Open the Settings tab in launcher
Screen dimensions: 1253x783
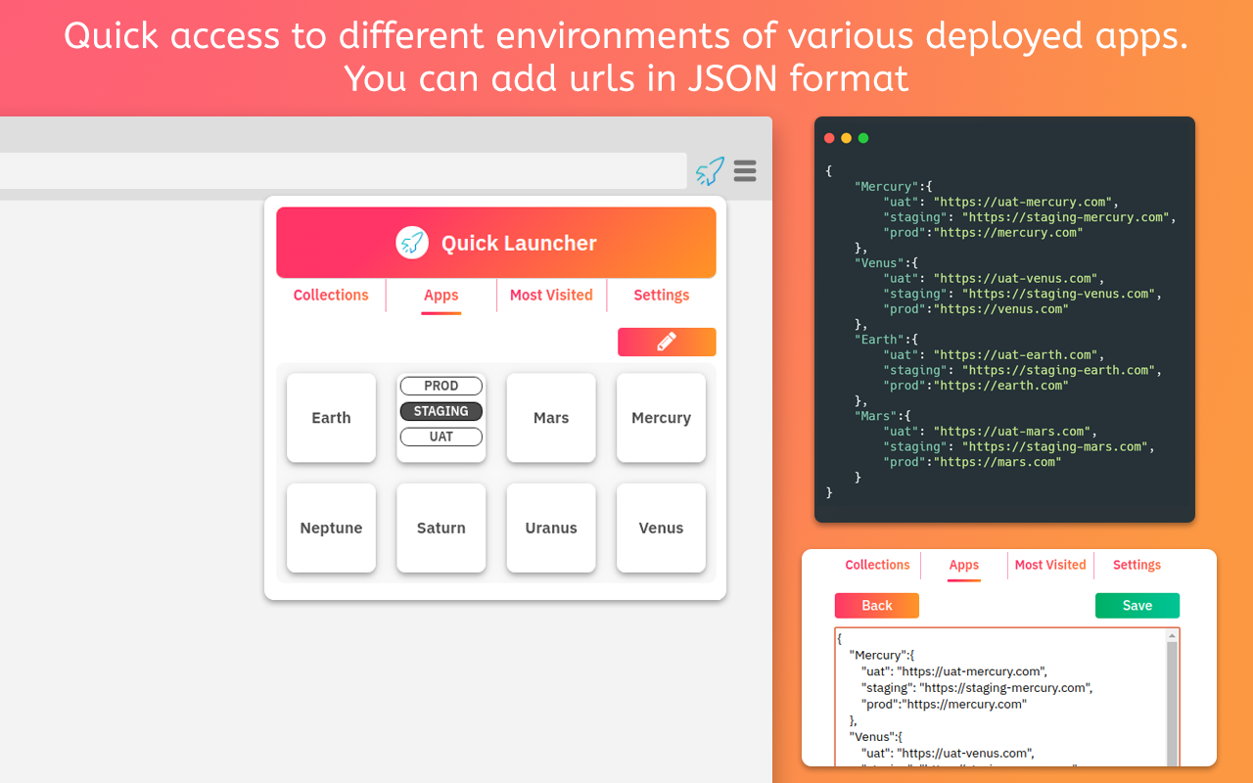pyautogui.click(x=662, y=295)
